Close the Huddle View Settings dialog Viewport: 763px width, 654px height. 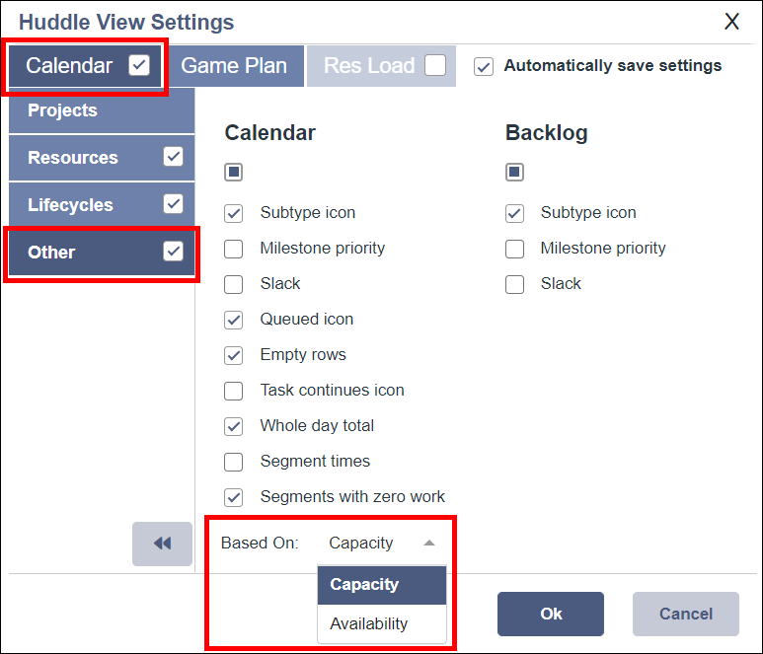731,22
